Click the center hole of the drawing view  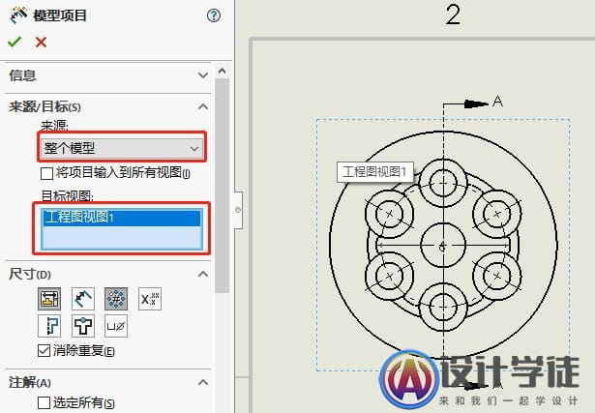[x=443, y=245]
